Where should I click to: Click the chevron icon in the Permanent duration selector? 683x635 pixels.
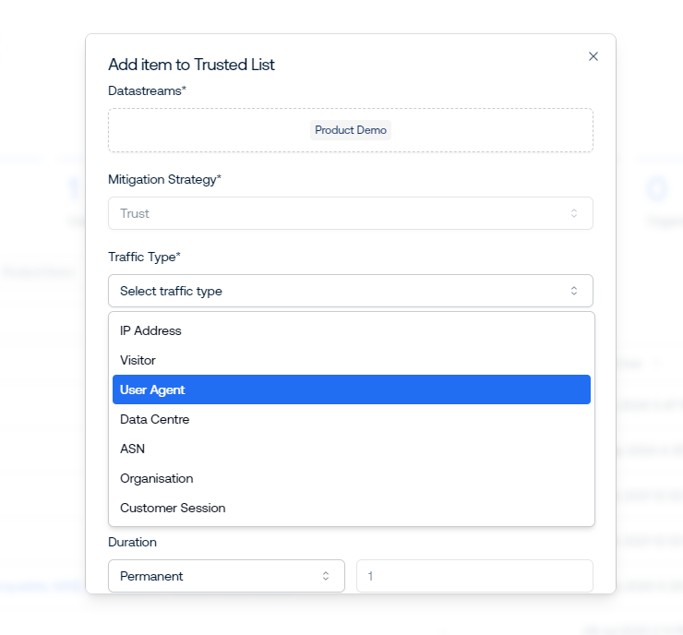click(x=325, y=576)
